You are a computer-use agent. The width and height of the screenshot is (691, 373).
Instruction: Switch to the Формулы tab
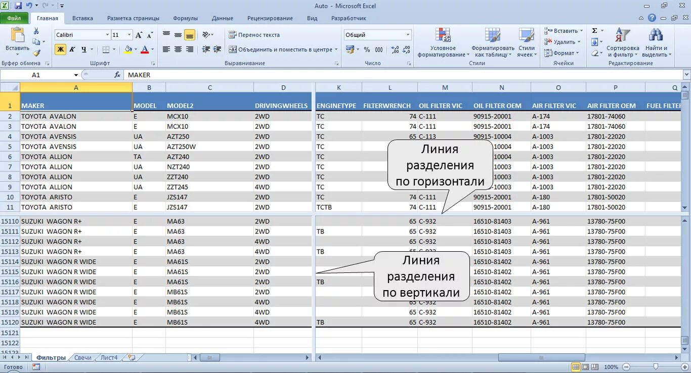[x=185, y=18]
